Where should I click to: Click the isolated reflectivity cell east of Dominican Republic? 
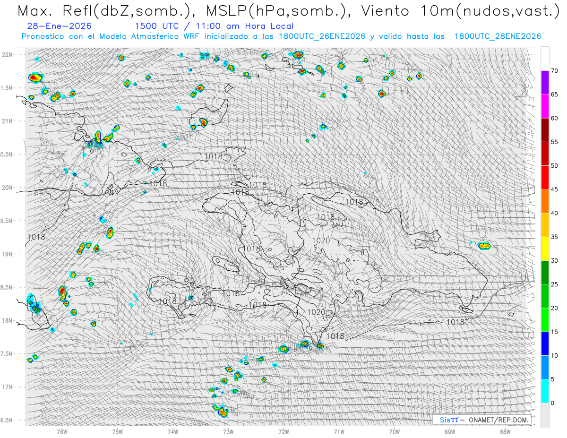pyautogui.click(x=484, y=246)
